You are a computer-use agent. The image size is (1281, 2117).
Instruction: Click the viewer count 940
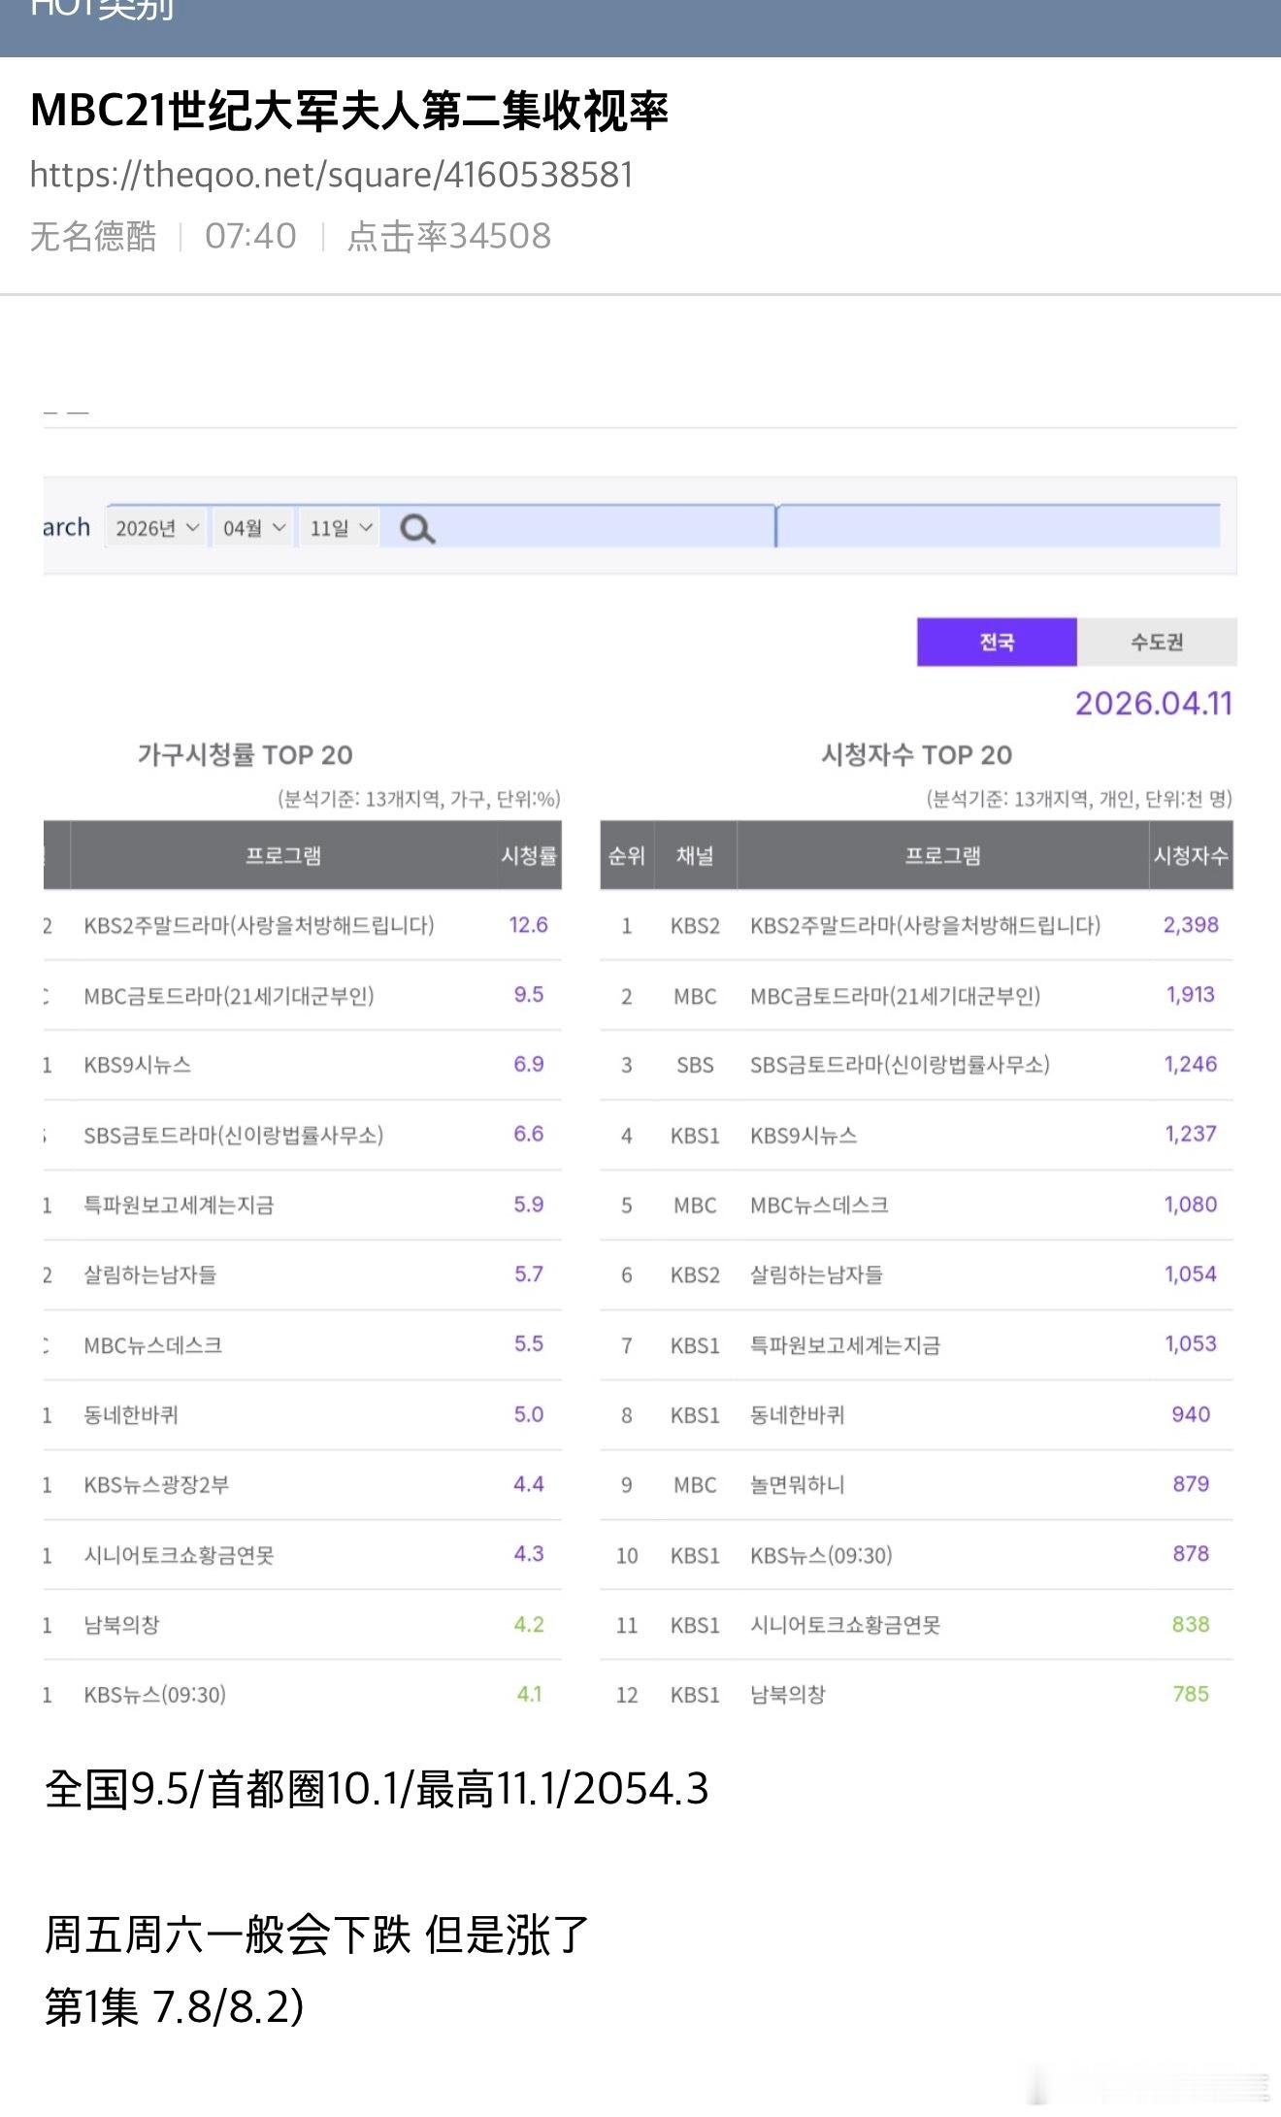(1191, 1414)
